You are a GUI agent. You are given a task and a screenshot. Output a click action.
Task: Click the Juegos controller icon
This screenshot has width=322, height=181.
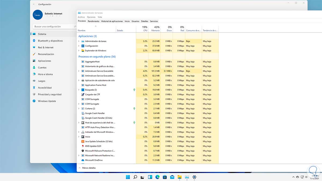pyautogui.click(x=34, y=81)
